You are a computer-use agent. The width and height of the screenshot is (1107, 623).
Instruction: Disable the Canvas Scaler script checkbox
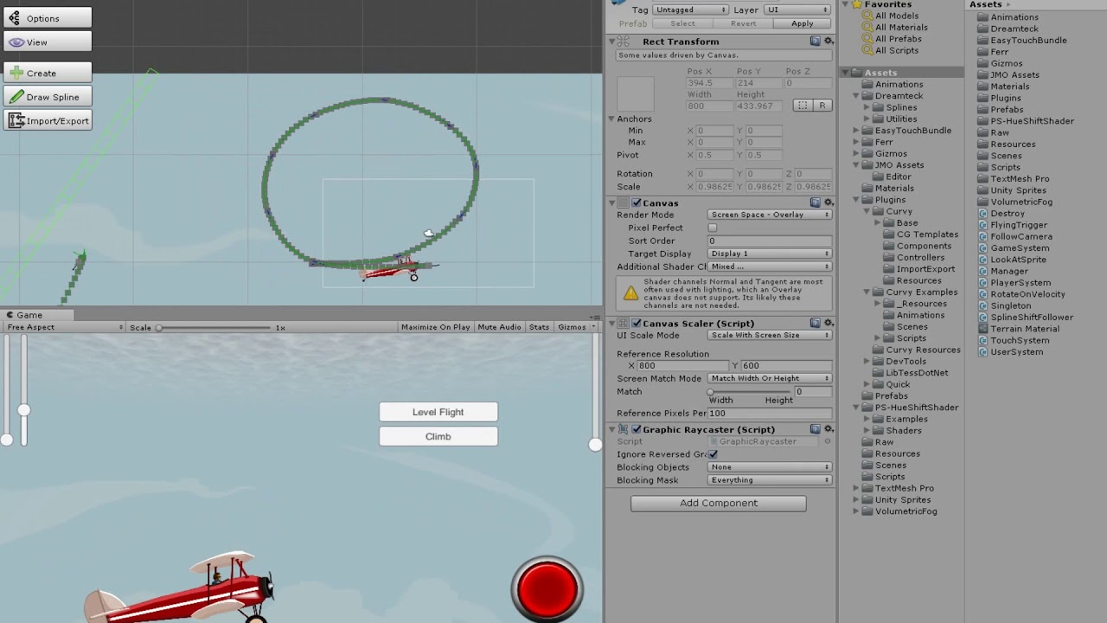(x=637, y=323)
